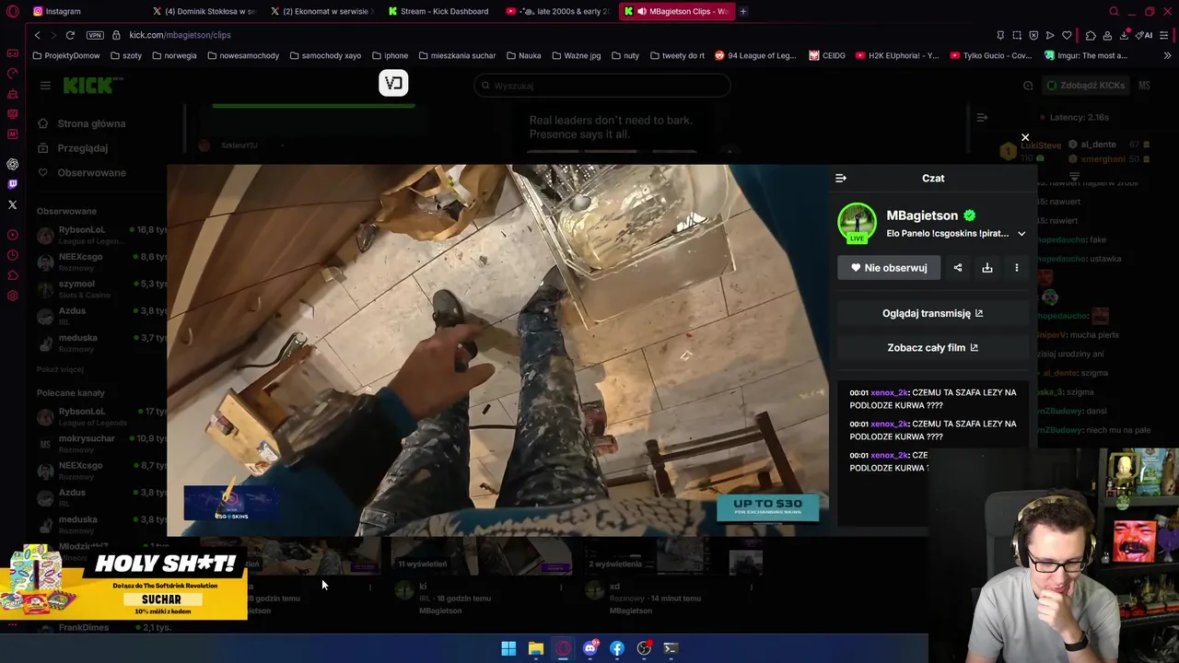Open Windows Start menu
Screen dimensions: 1179x663
coord(508,648)
